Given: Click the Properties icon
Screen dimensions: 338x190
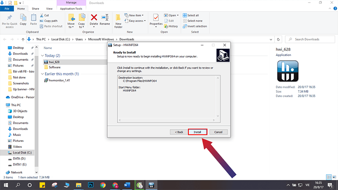Looking at the screenshot, I should pos(156,17).
